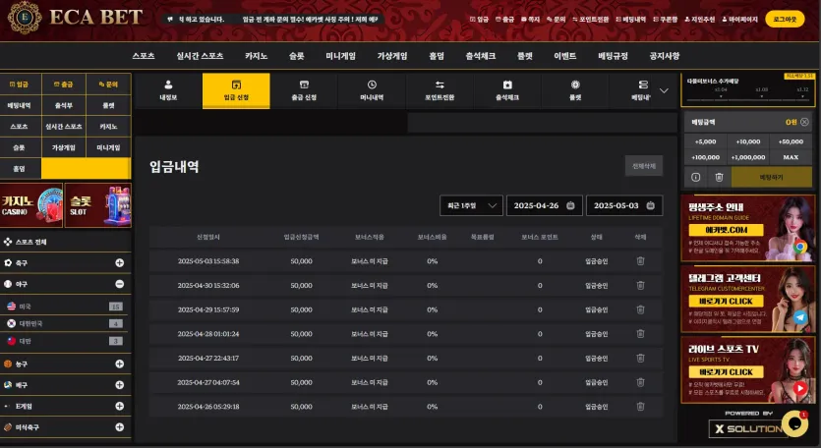This screenshot has height=448, width=821.
Task: Clear bet slip with its trash icon
Action: [719, 178]
